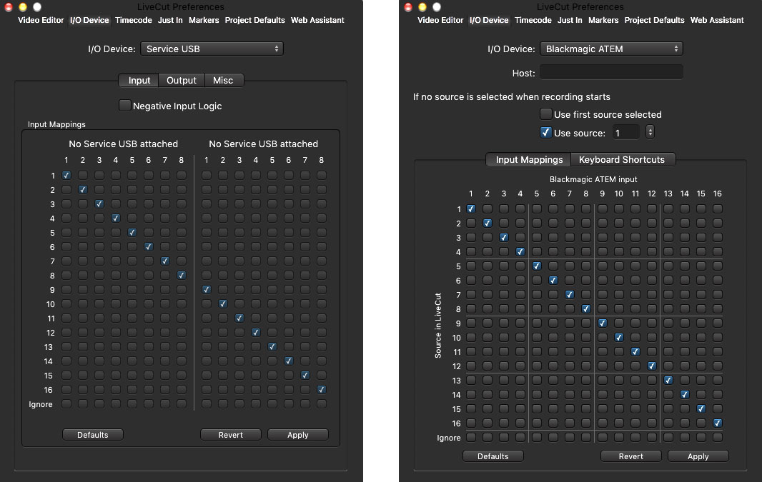Select the Output segment tab
Image resolution: width=762 pixels, height=482 pixels.
click(x=182, y=81)
